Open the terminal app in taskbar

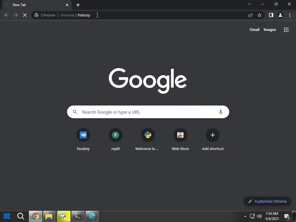78,216
